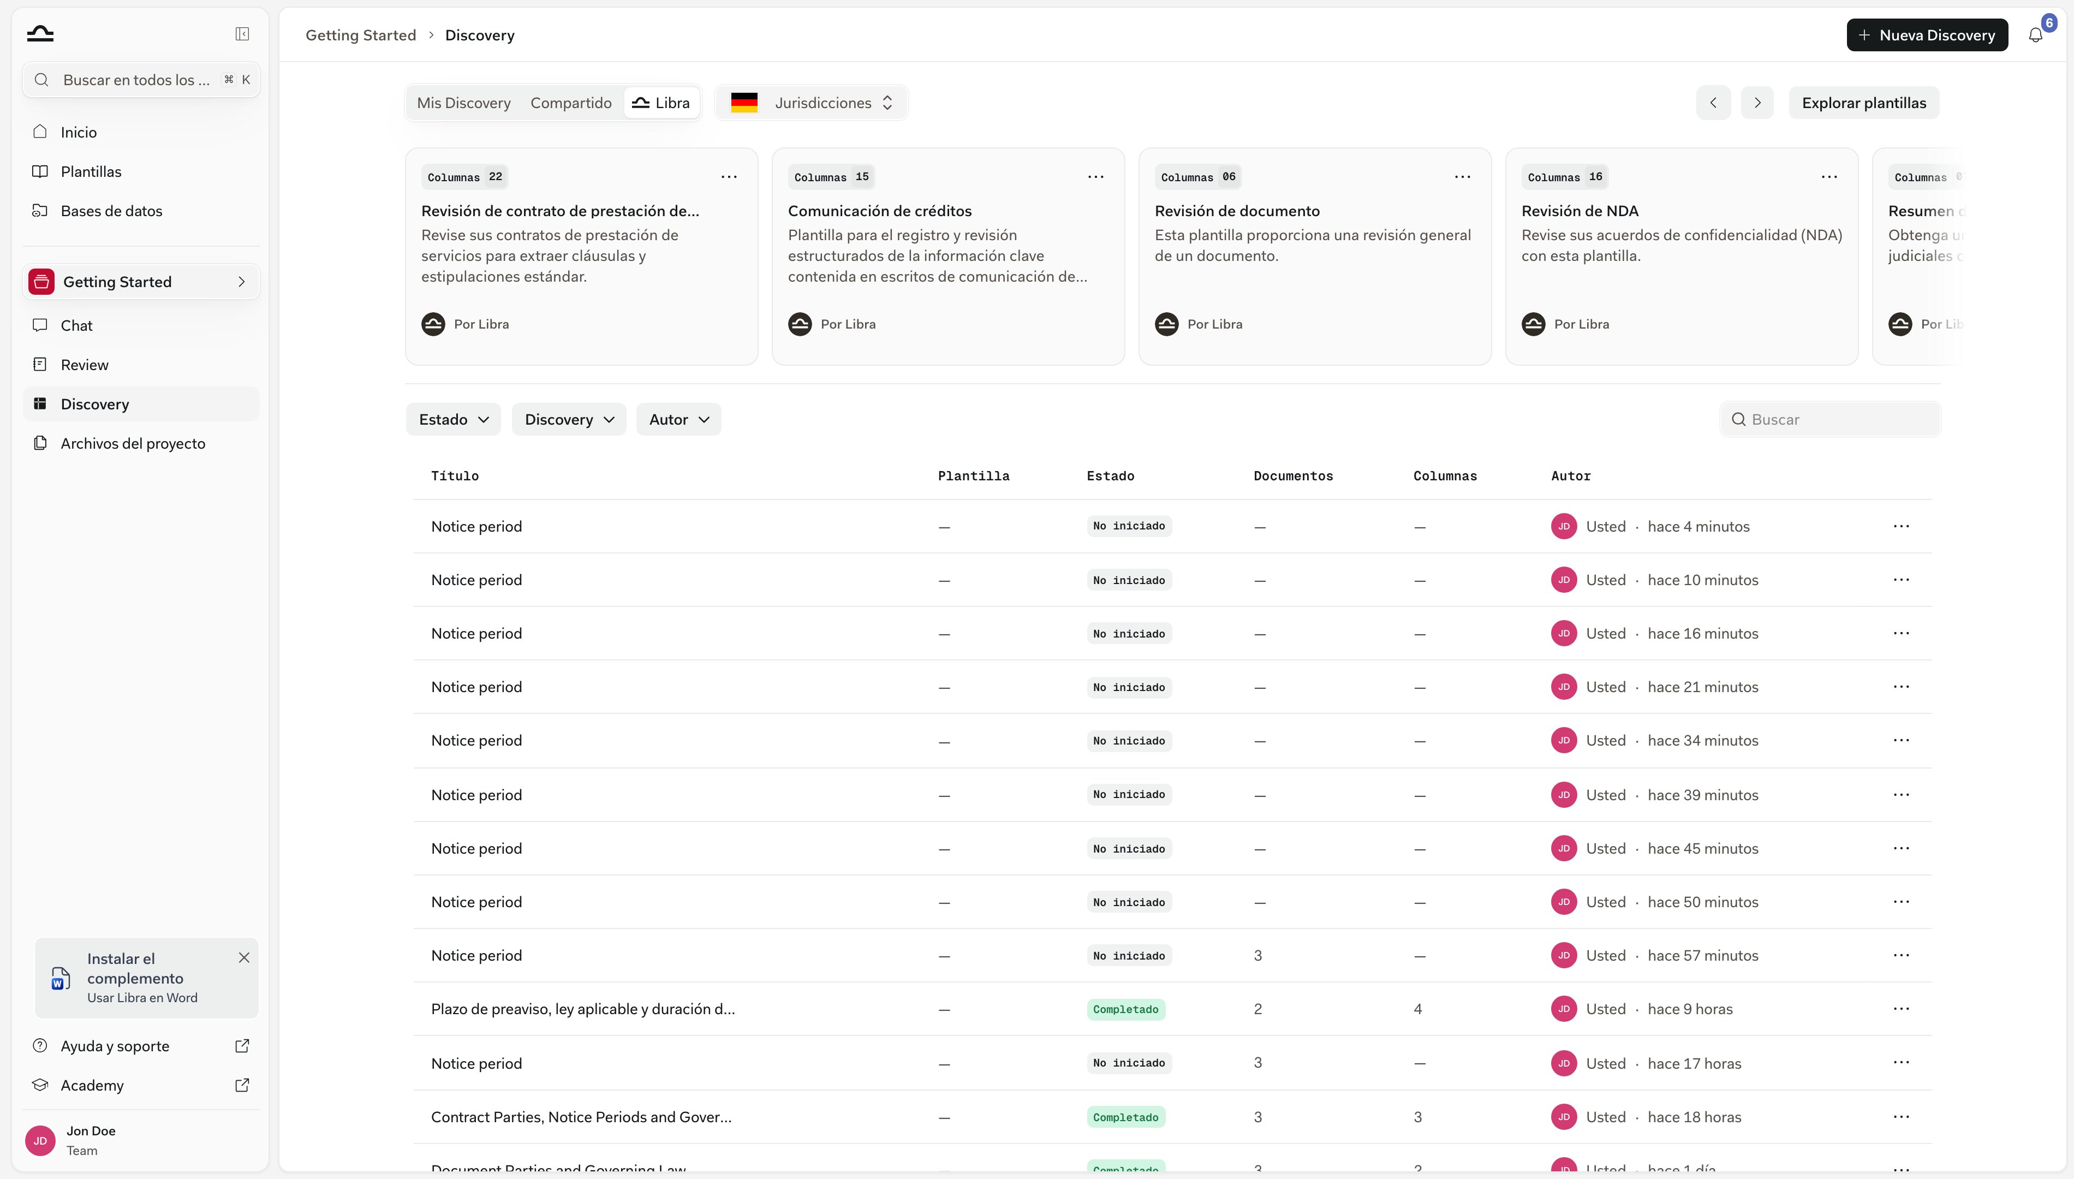Open the notifications bell
2074x1179 pixels.
2035,35
